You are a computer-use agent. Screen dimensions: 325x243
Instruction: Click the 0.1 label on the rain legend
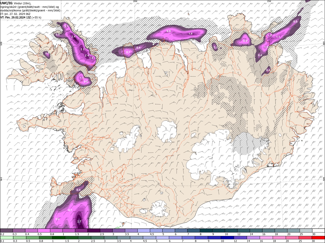point(2,241)
